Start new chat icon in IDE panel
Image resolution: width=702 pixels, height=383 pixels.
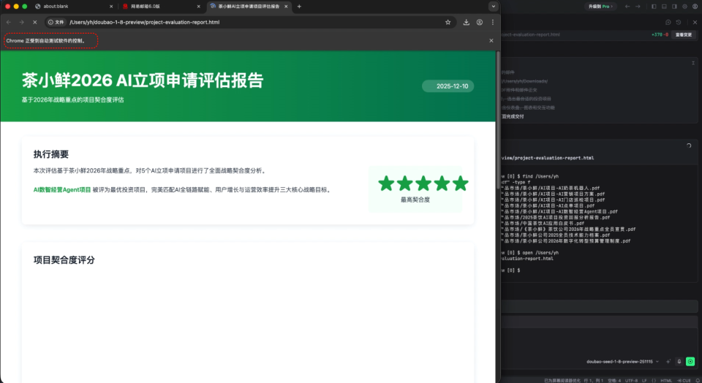tap(668, 22)
